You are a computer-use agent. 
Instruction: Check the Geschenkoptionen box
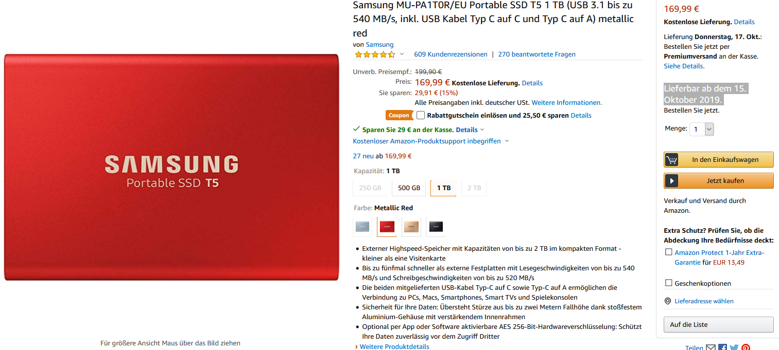(x=668, y=283)
